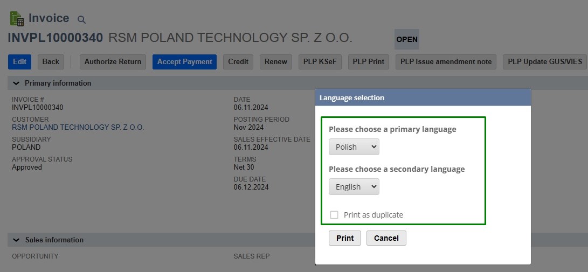The width and height of the screenshot is (588, 272).
Task: Click the Edit button
Action: point(19,62)
